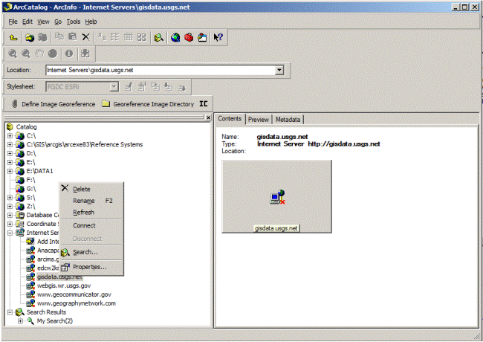The width and height of the screenshot is (483, 342).
Task: Open the File menu
Action: [x=13, y=22]
